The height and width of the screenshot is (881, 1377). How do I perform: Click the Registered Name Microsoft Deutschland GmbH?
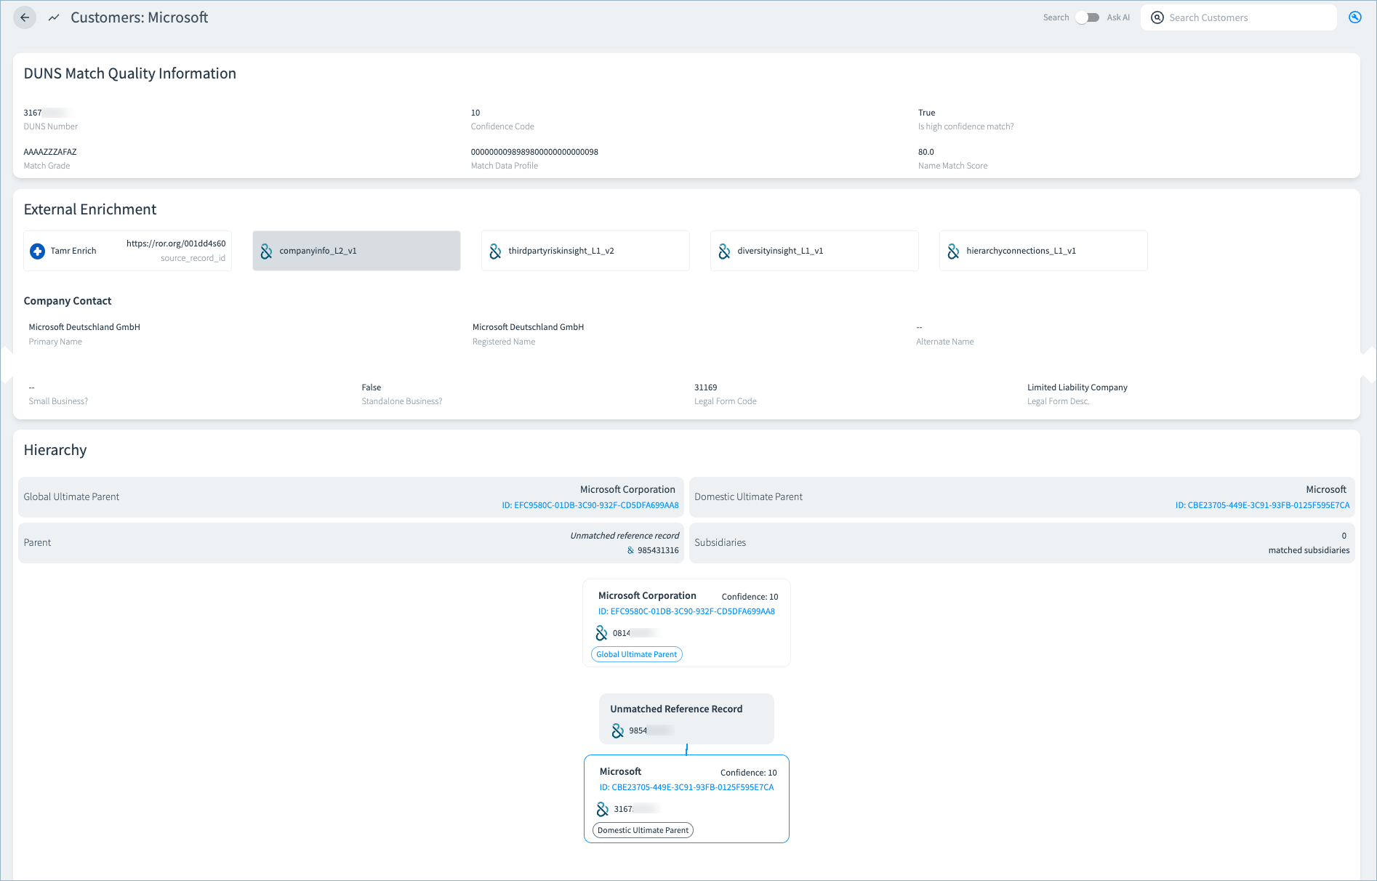tap(528, 327)
